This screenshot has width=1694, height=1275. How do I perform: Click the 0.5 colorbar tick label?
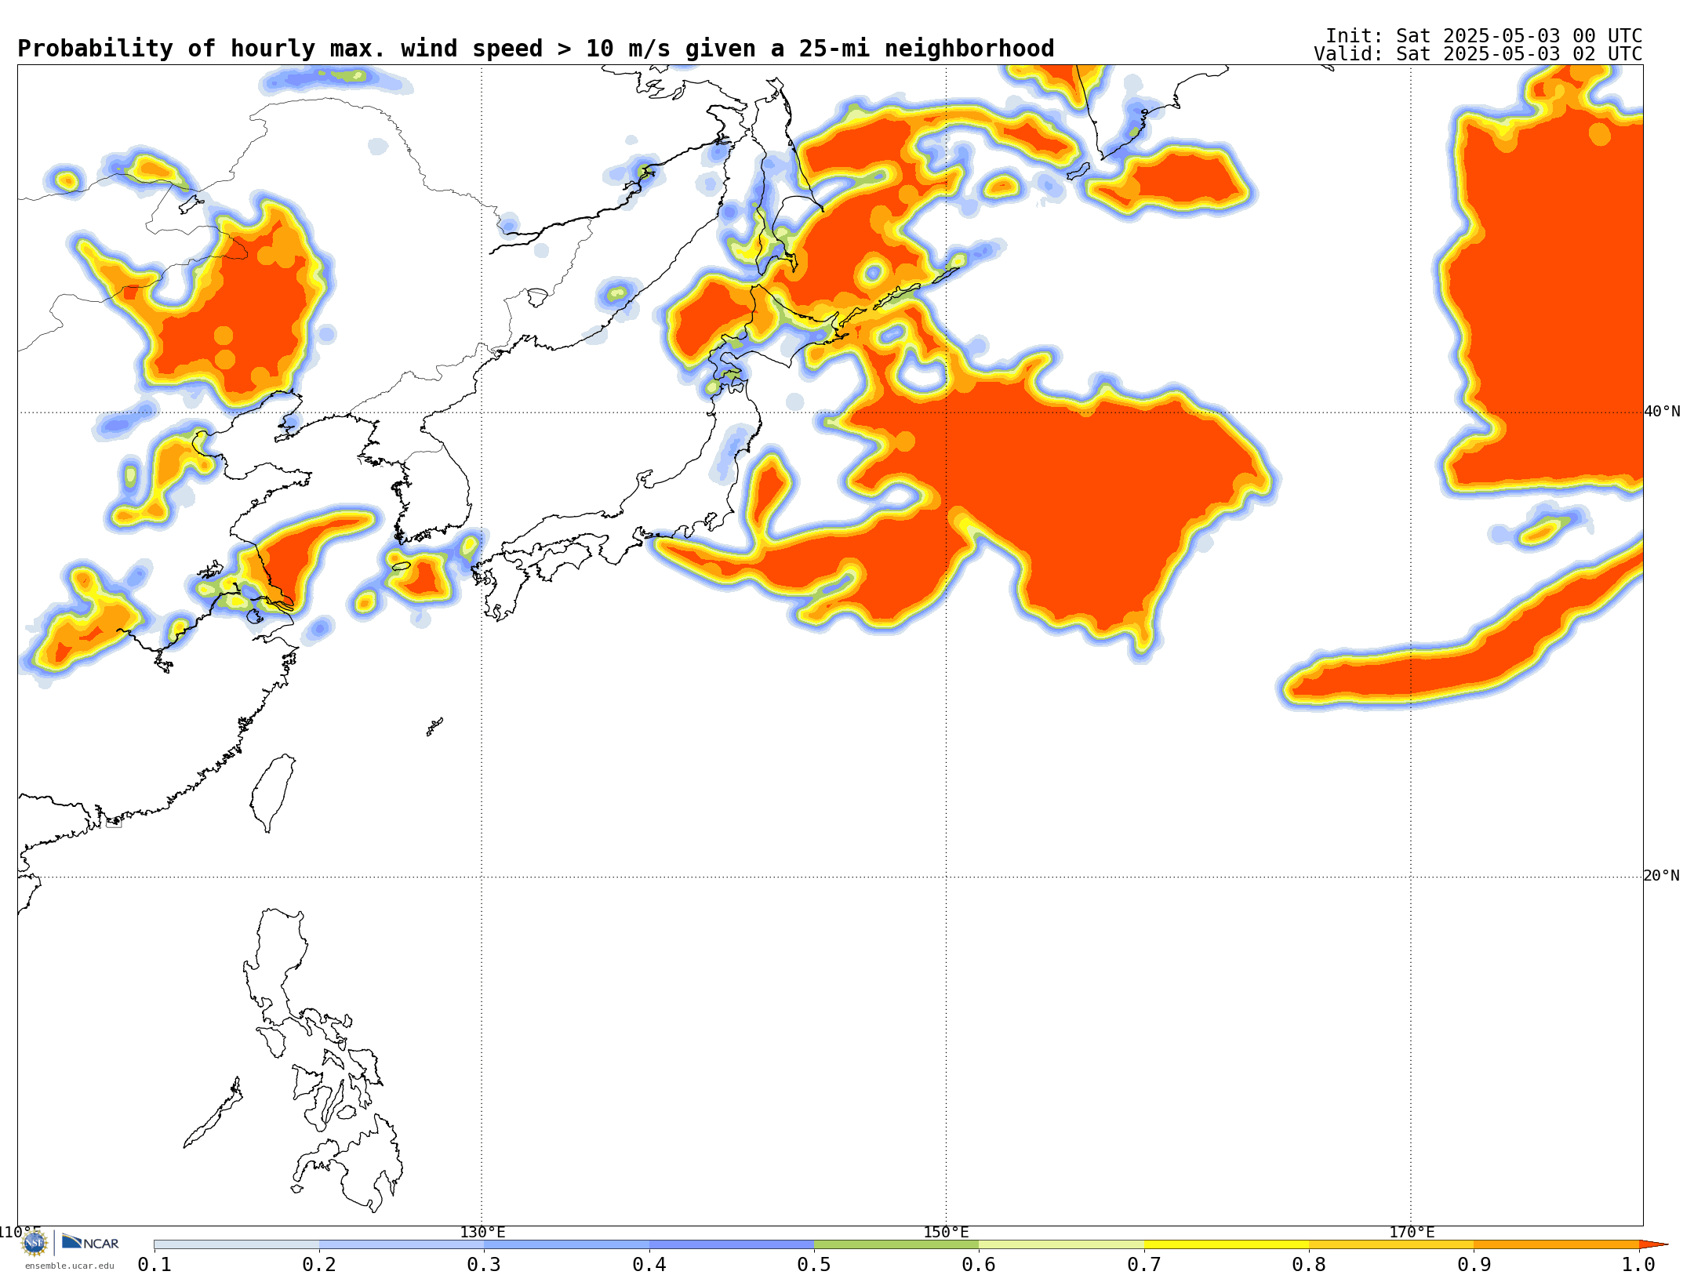pos(814,1264)
